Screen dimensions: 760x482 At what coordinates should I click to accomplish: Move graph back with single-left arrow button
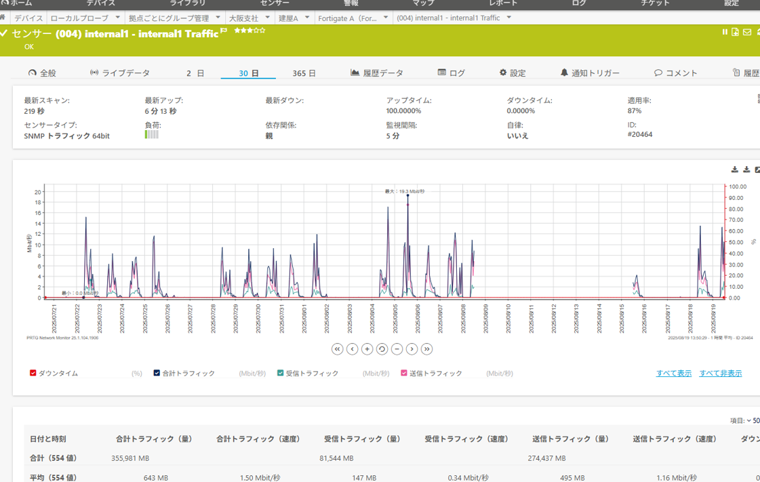click(x=353, y=348)
